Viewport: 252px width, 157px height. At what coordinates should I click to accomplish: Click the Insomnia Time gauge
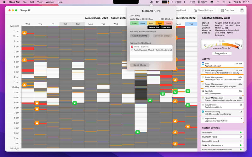tap(222, 45)
